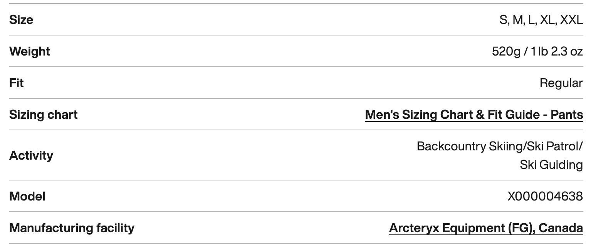591x246 pixels.
Task: Click the XL size value
Action: pyautogui.click(x=547, y=20)
